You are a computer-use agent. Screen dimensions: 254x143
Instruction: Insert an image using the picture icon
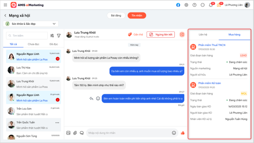click(x=68, y=133)
